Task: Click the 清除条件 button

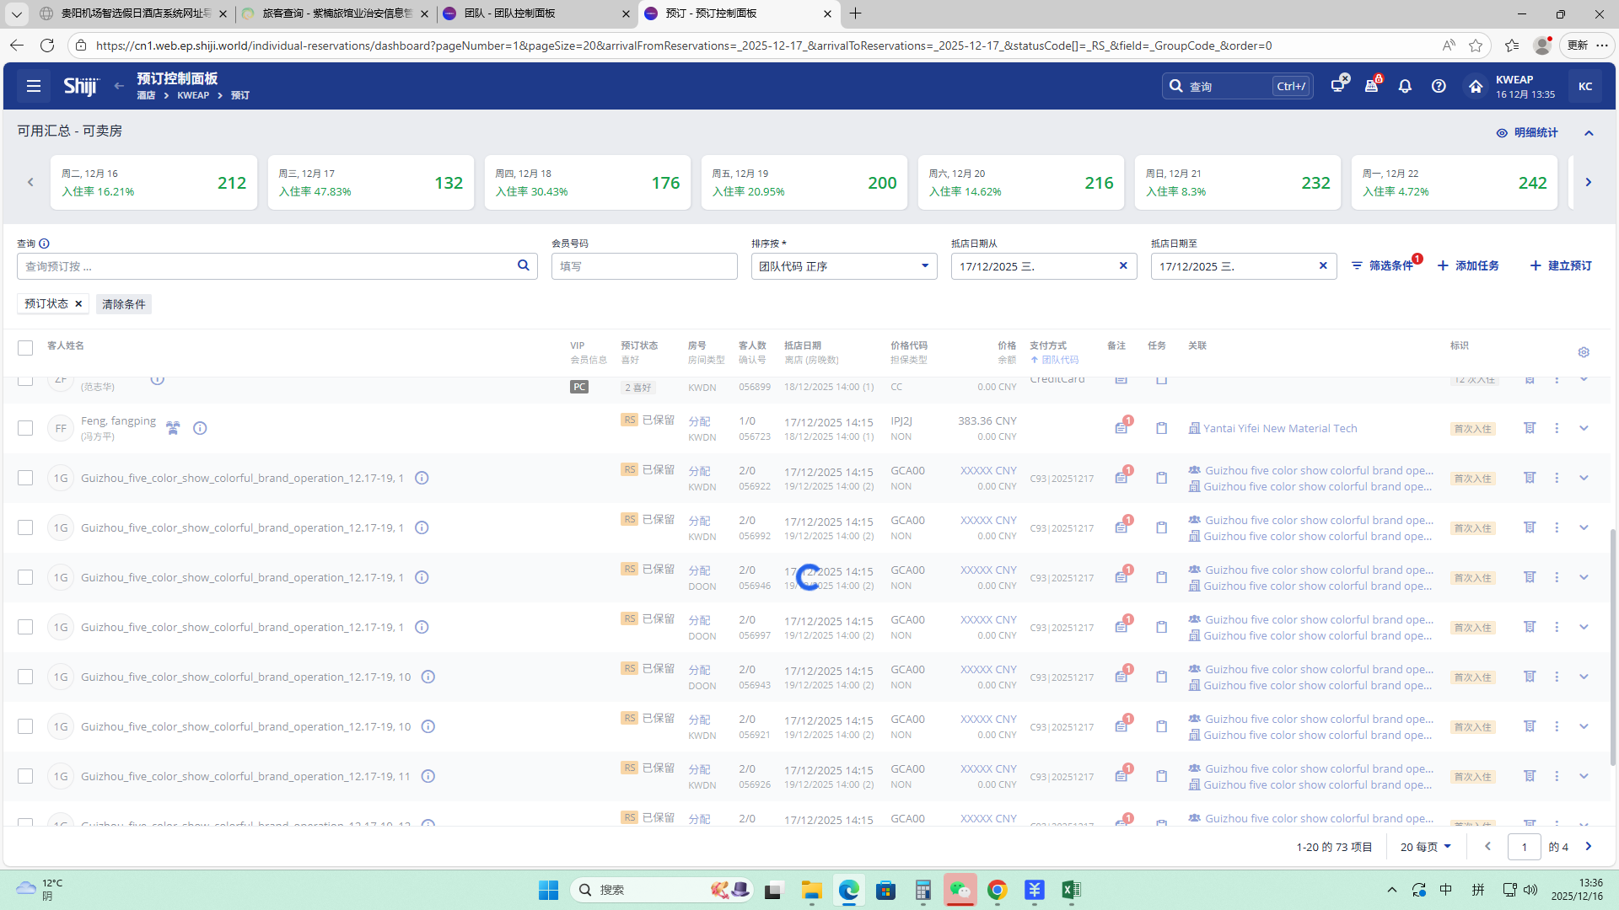Action: click(123, 304)
